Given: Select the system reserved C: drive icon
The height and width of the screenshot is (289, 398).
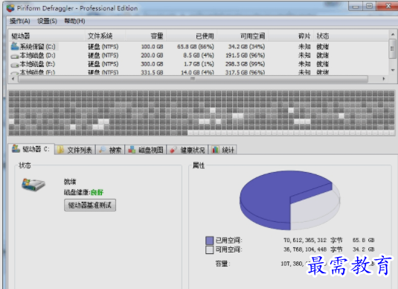Looking at the screenshot, I should click(15, 46).
